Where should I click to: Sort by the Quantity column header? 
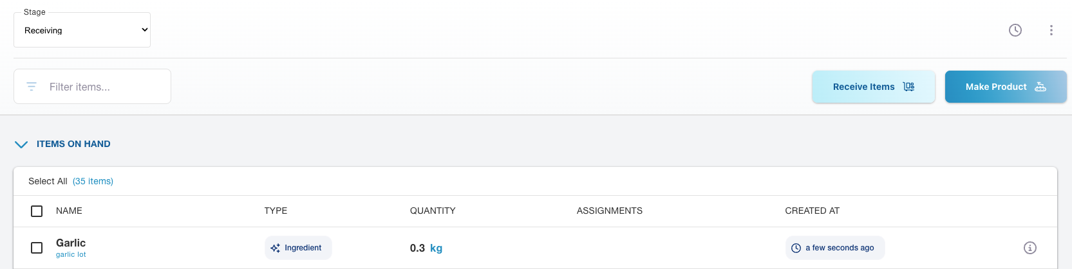[x=433, y=211]
